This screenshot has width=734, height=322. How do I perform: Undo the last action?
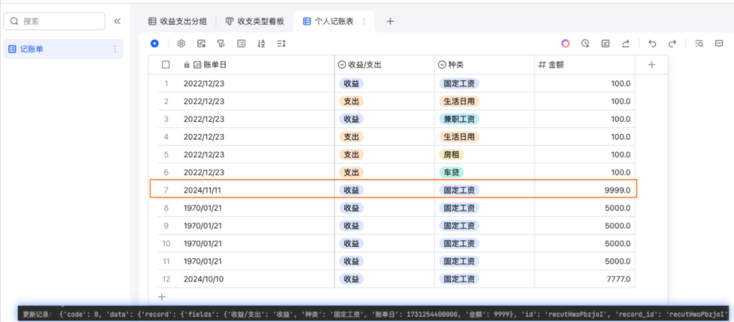tap(652, 43)
